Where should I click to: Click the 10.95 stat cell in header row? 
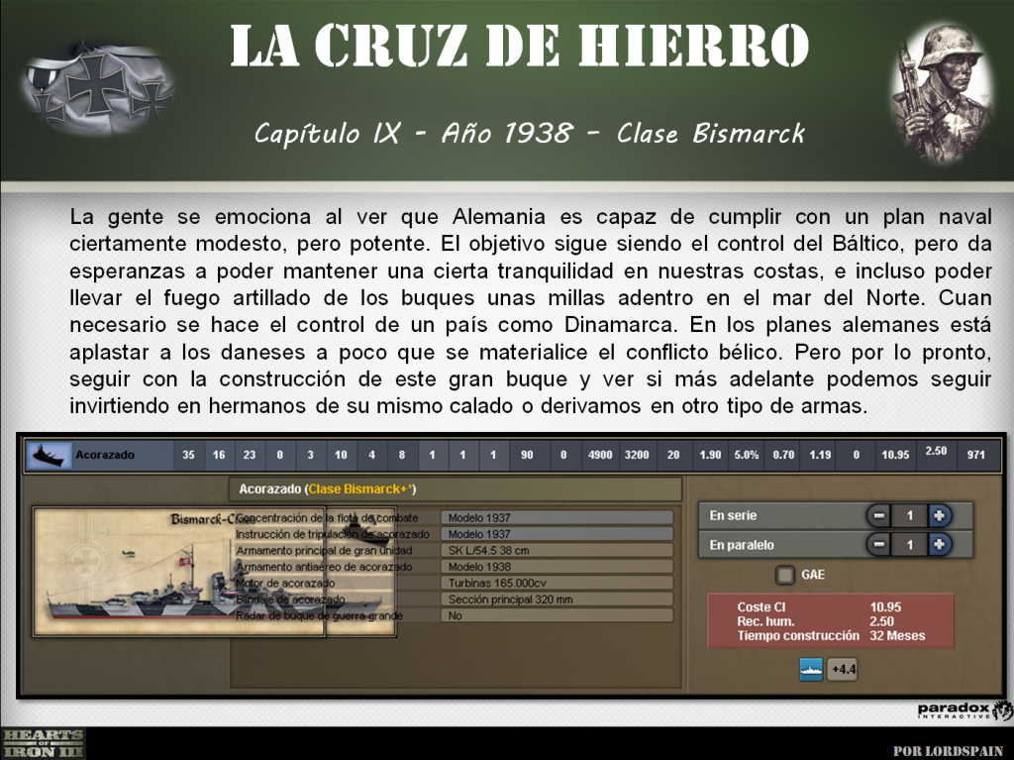click(895, 455)
